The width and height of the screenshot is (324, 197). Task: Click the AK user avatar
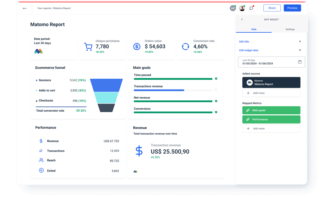(x=233, y=8)
